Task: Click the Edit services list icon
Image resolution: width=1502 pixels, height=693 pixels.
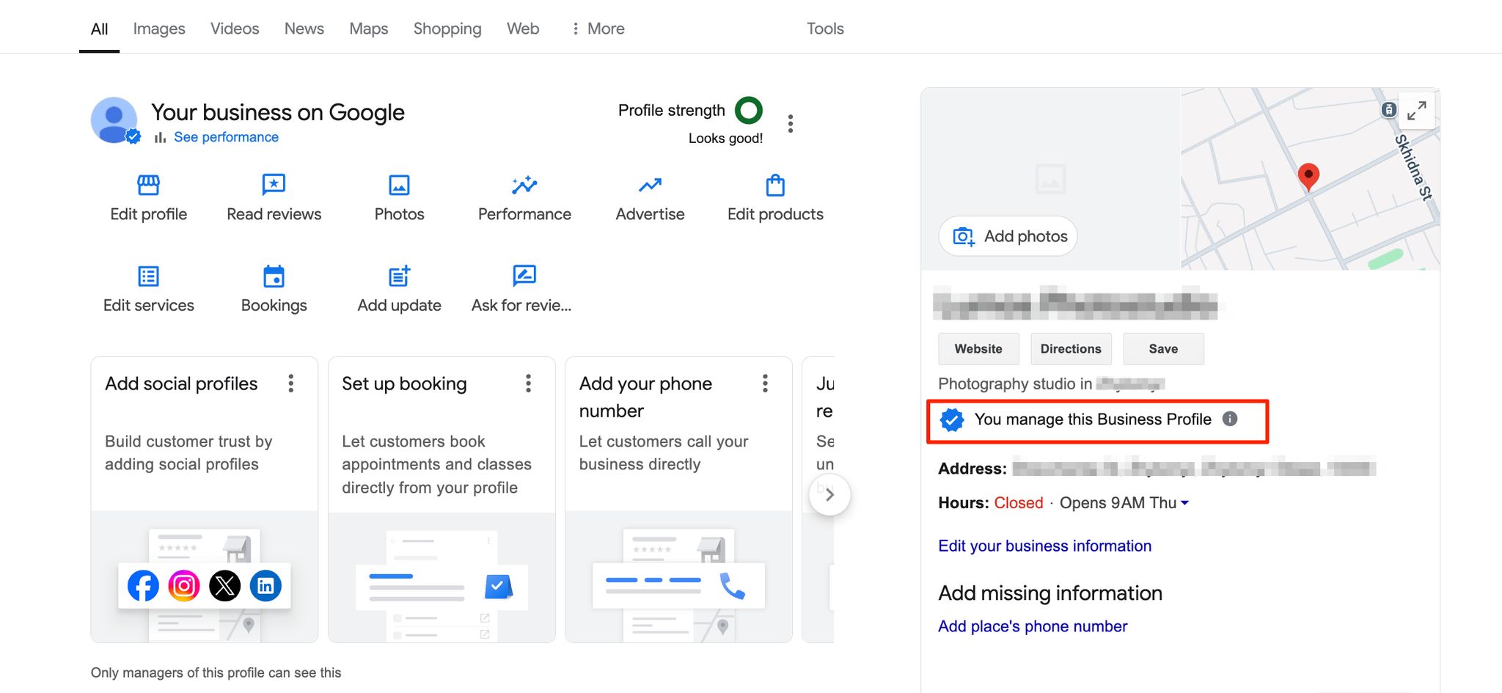Action: point(148,276)
